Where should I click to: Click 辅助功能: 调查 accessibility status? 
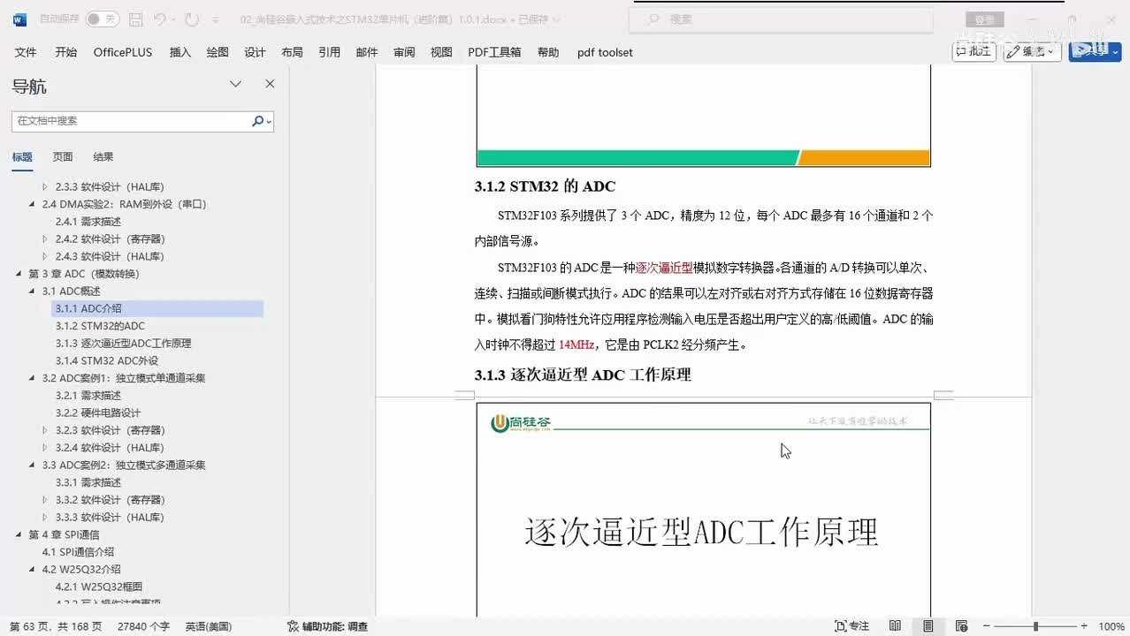(x=327, y=626)
